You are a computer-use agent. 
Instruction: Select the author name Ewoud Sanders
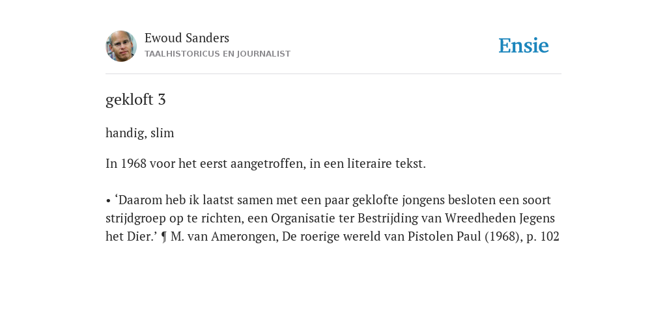tap(187, 38)
